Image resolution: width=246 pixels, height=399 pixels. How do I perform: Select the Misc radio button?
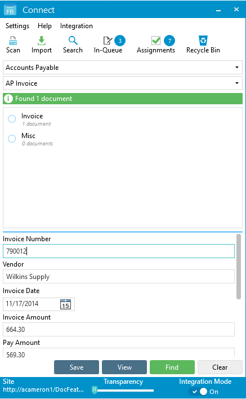point(12,139)
